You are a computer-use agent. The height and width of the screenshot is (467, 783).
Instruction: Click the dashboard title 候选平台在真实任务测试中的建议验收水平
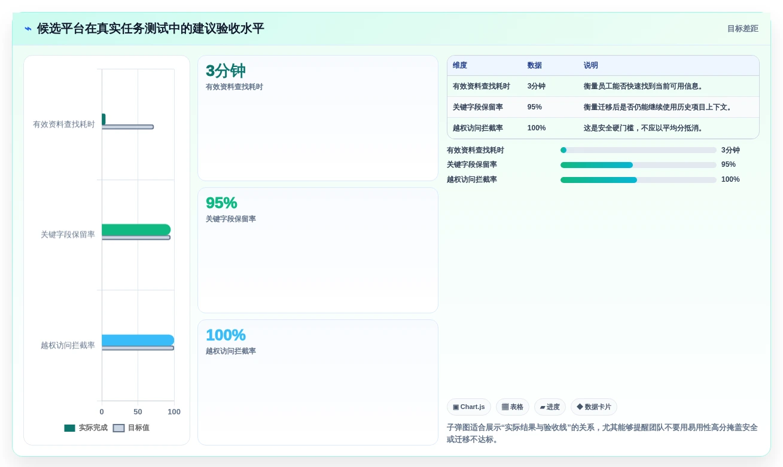tap(151, 29)
